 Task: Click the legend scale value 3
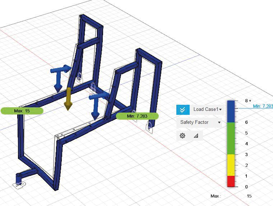point(246,154)
